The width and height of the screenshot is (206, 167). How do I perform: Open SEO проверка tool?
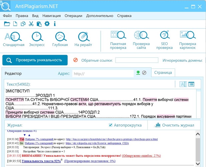click(164, 40)
